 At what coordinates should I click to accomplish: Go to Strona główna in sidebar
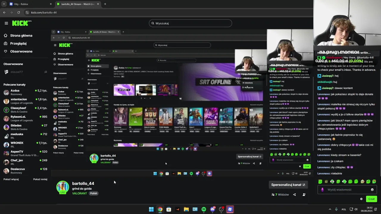tap(18, 36)
